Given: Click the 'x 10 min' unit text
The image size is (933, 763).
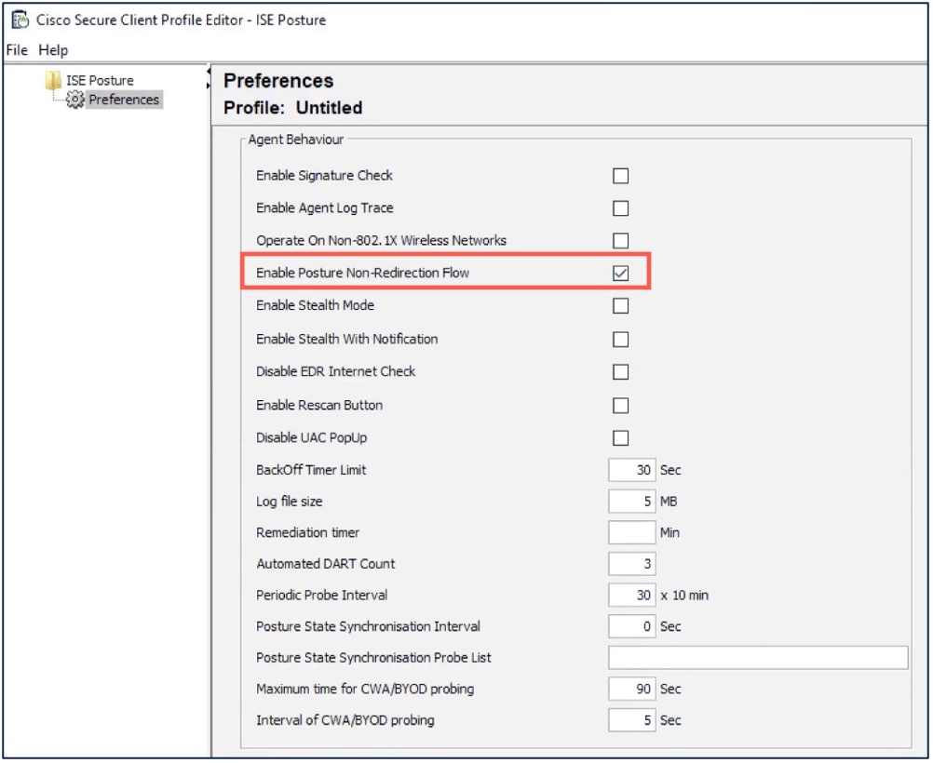Looking at the screenshot, I should [684, 596].
